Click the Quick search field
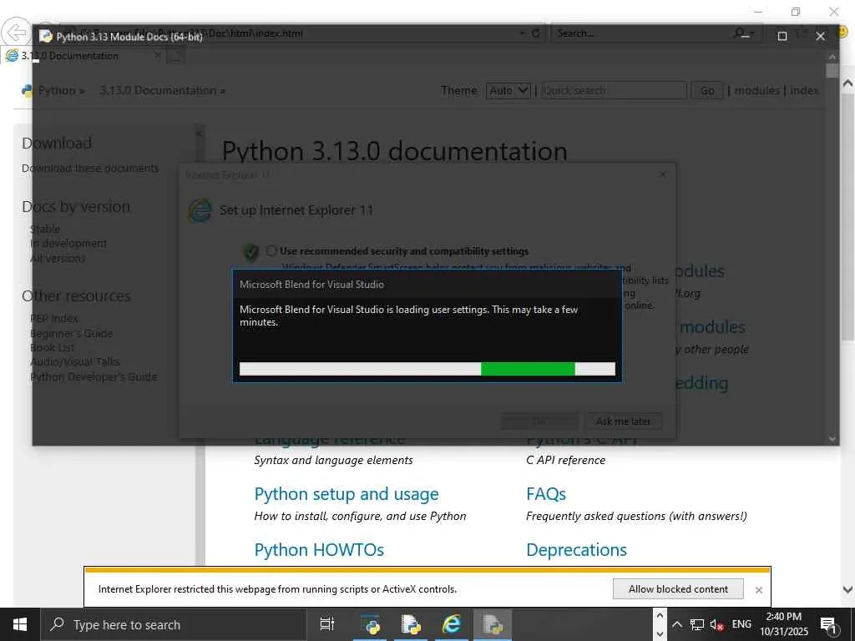This screenshot has height=641, width=855. coord(614,90)
